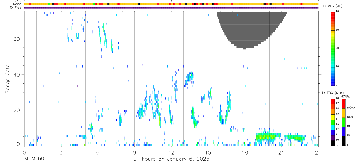Click the 'MCM b05' radar beam label
The height and width of the screenshot is (165, 358).
pos(36,159)
